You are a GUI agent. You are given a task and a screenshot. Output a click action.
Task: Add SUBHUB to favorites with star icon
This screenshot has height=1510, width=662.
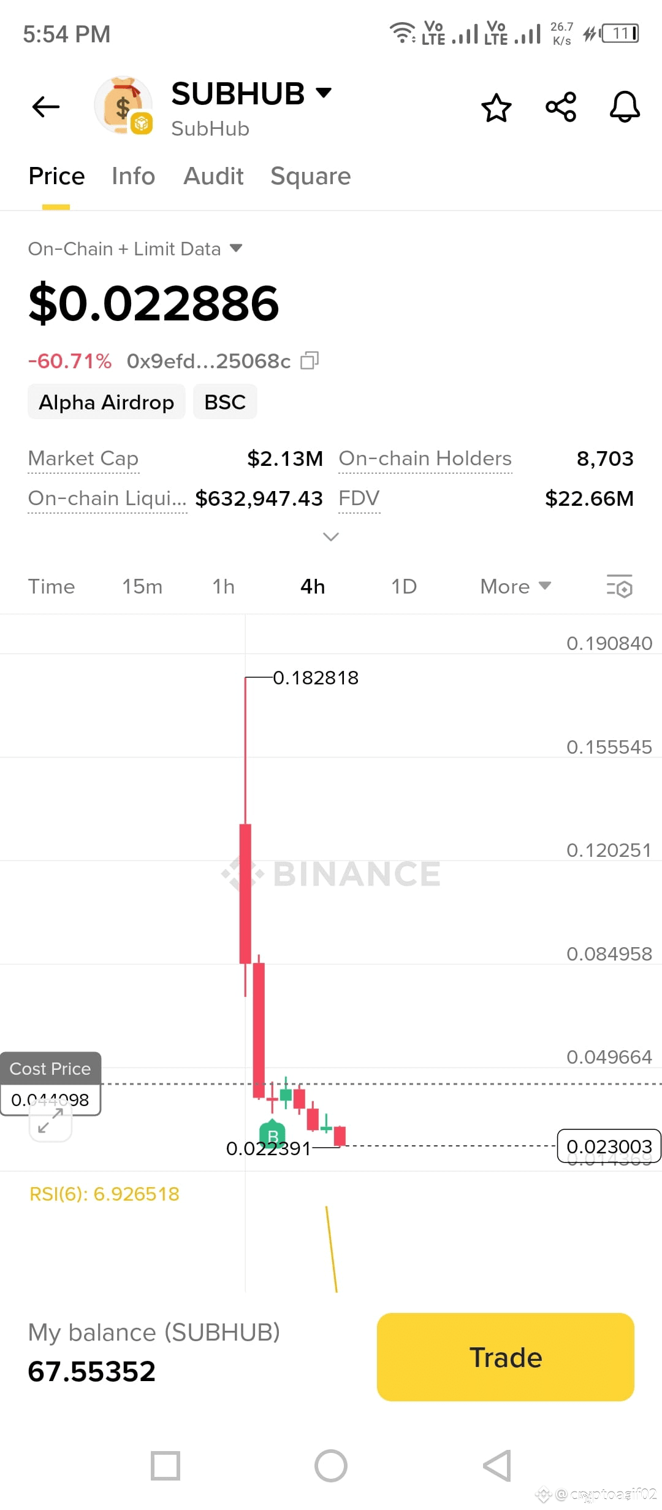pos(496,107)
